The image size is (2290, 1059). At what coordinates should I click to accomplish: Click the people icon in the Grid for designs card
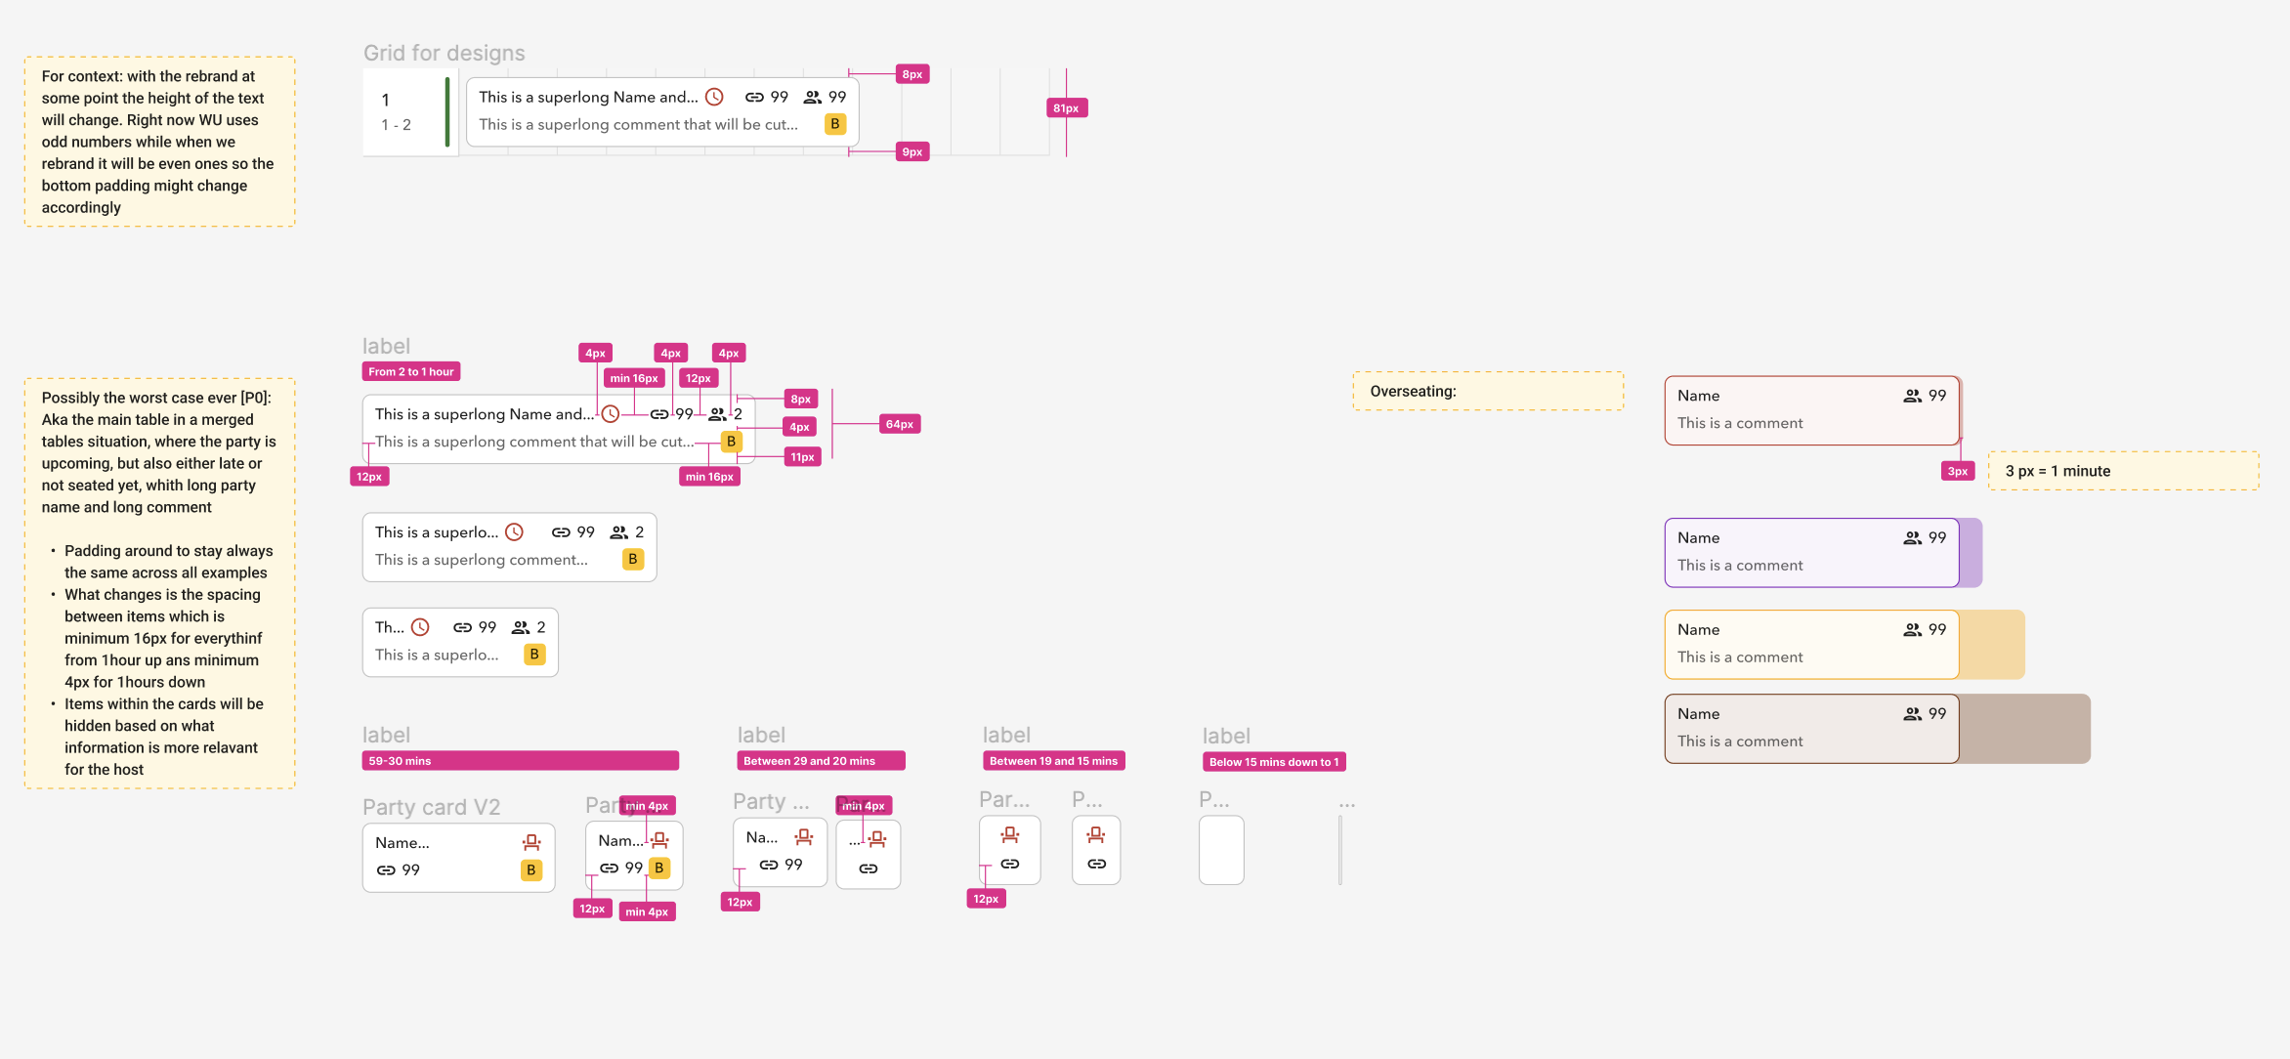tap(812, 97)
